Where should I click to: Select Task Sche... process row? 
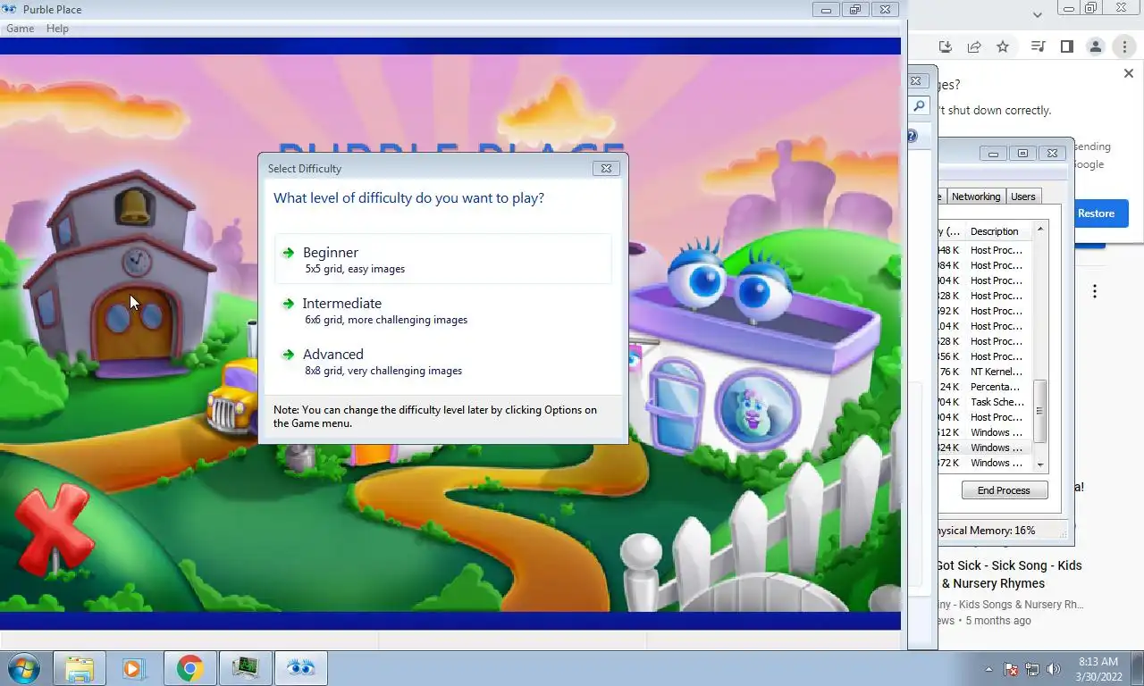pyautogui.click(x=985, y=402)
